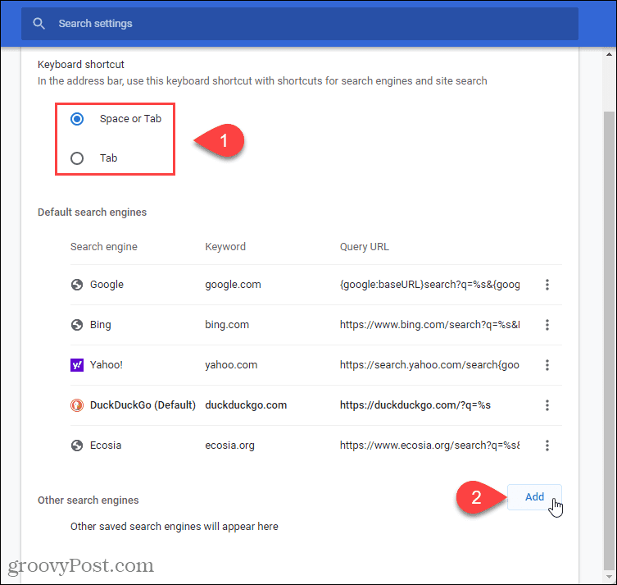The width and height of the screenshot is (617, 585).
Task: Click the ecosia.org keyword cell
Action: coord(229,446)
